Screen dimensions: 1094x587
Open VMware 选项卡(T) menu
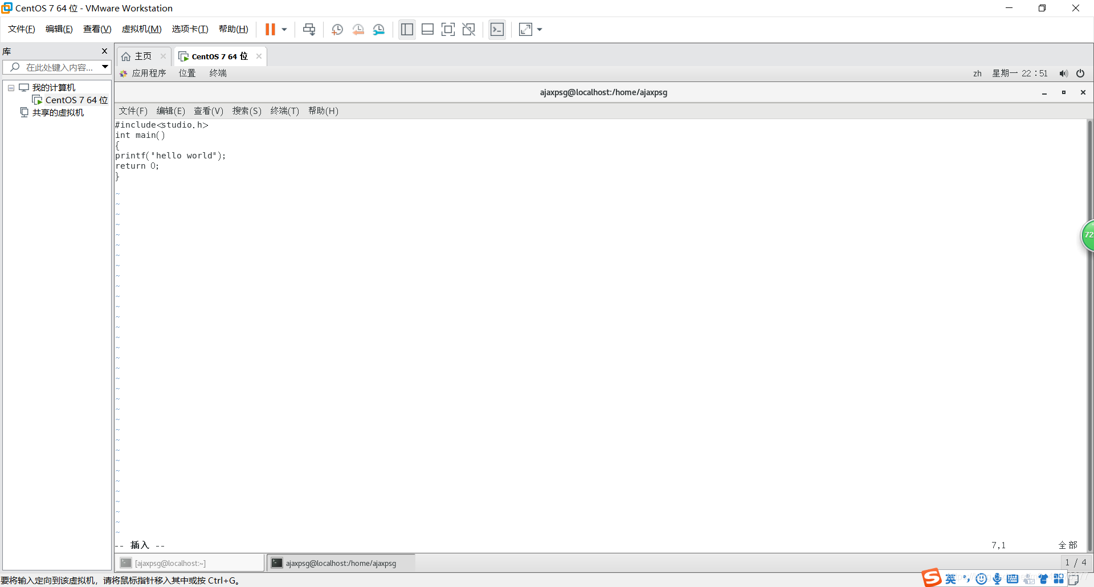click(190, 29)
